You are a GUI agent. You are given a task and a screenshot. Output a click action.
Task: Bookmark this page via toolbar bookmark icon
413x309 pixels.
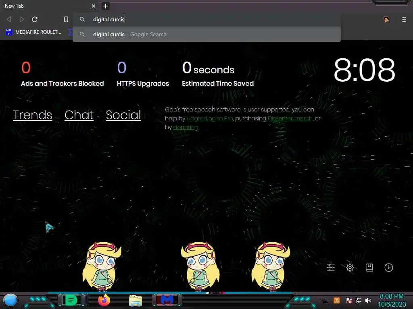66,19
